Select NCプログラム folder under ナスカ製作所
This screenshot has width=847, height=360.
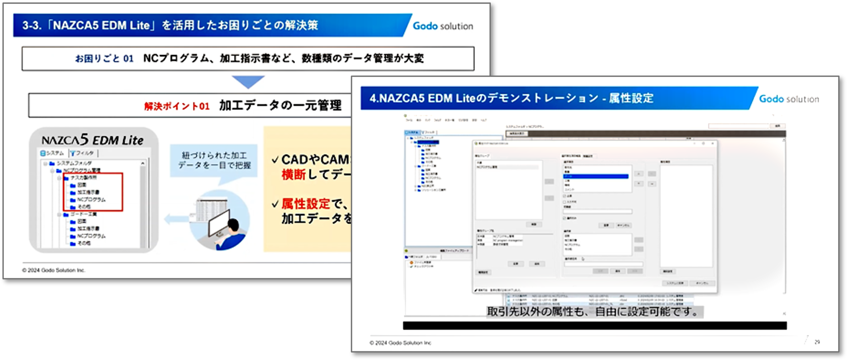click(88, 200)
